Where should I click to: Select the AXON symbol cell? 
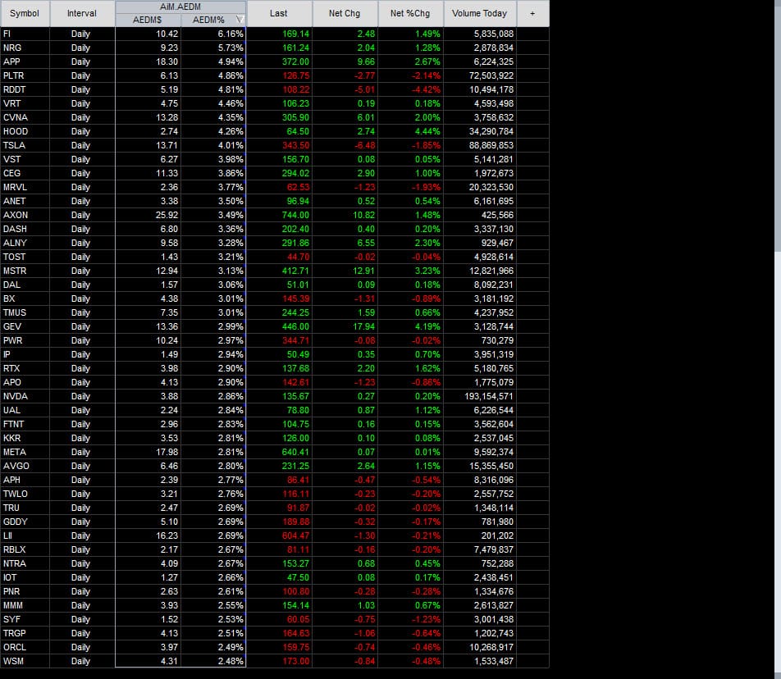click(x=25, y=215)
